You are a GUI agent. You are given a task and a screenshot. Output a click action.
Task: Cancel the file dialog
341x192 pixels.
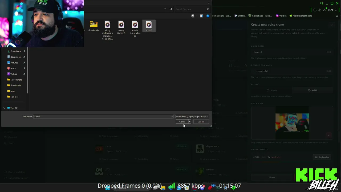click(x=201, y=122)
